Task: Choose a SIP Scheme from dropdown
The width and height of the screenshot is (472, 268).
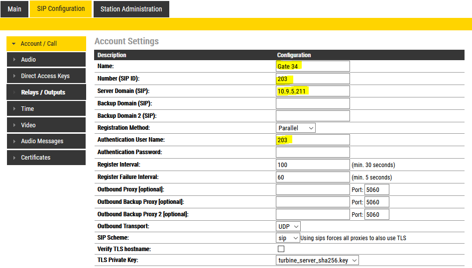Action: [x=288, y=238]
